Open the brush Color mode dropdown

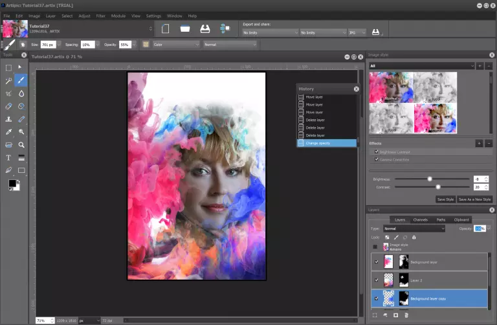175,44
